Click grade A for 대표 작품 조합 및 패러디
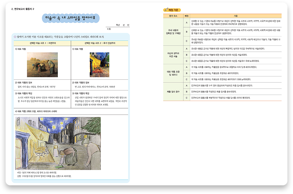Viewport: 293px width, 194px height. tap(186, 67)
